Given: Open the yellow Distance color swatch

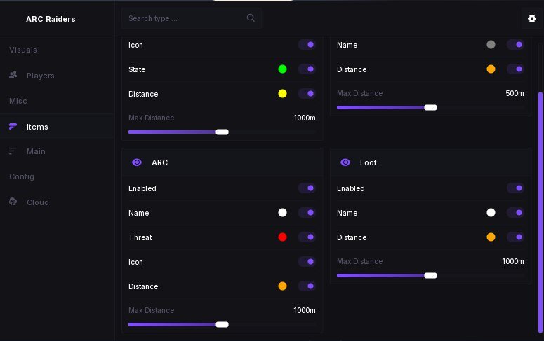Looking at the screenshot, I should [x=282, y=93].
